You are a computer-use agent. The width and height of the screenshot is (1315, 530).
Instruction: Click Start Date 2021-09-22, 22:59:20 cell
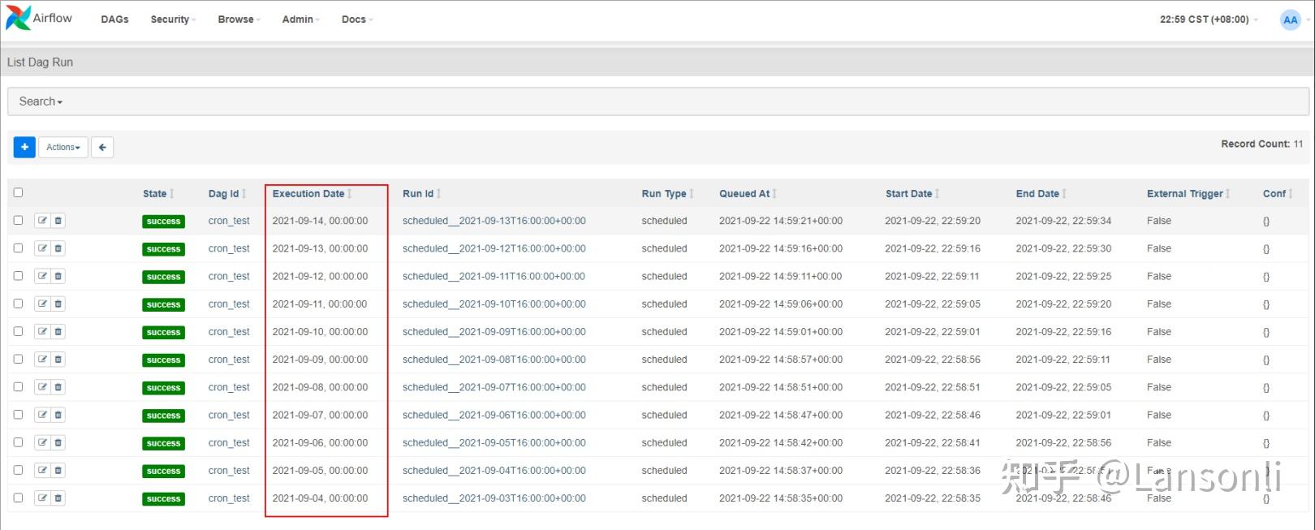point(933,221)
